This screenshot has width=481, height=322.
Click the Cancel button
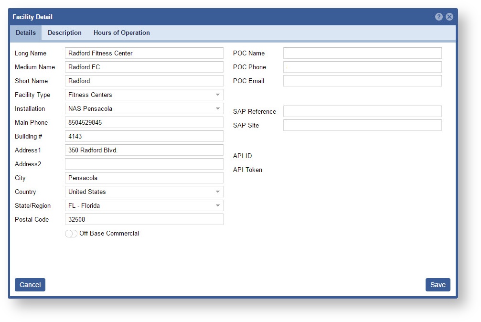(x=30, y=285)
